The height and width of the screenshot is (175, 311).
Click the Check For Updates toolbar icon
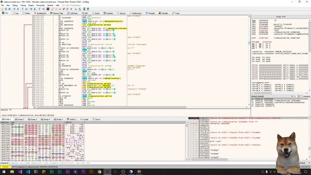click(x=88, y=9)
